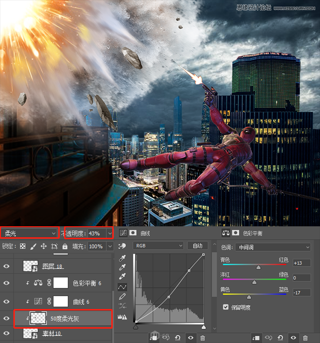Click the 自动 auto button in Curves

[x=197, y=246]
